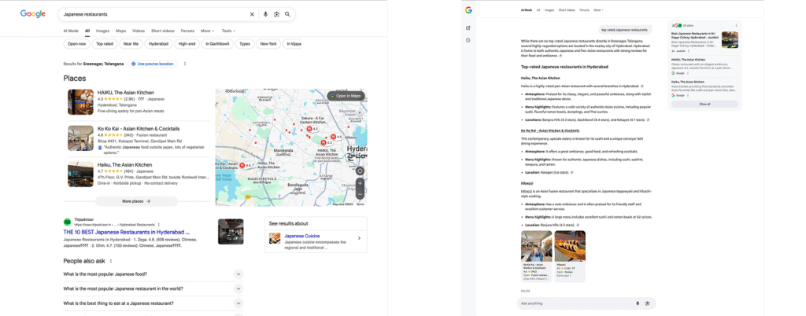Clear the search box with the X icon
This screenshot has height=316, width=806.
252,14
